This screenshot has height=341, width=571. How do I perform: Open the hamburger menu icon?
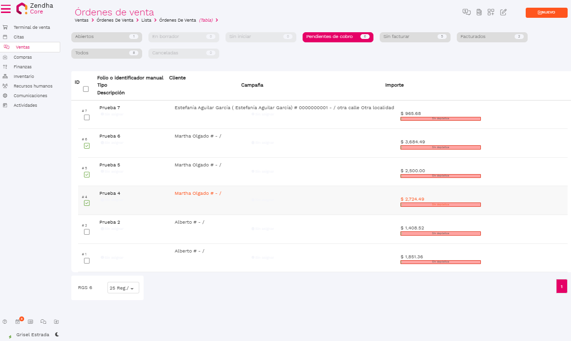tap(6, 9)
